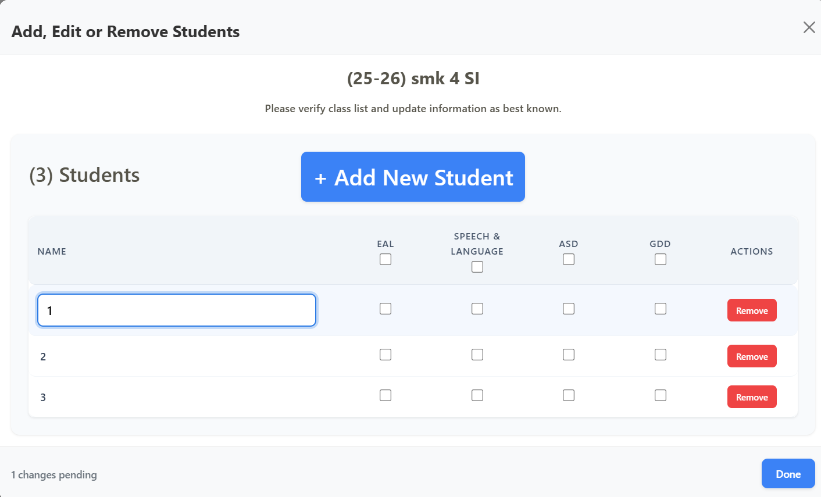Remove student 2 from the list
The height and width of the screenshot is (497, 821).
tap(751, 356)
